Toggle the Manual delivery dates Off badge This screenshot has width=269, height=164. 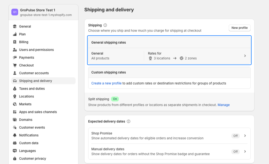(x=235, y=151)
